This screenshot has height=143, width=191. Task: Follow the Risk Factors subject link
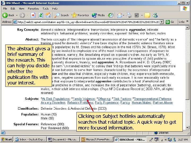pyautogui.click(x=122, y=99)
